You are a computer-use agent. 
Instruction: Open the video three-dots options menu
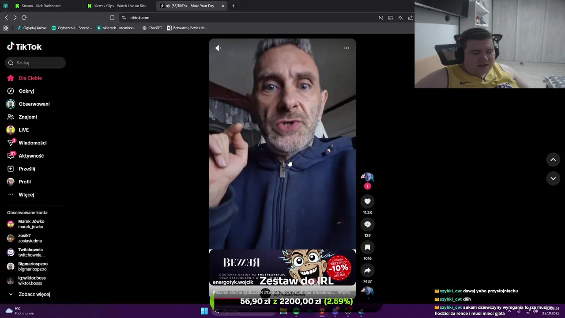pos(346,48)
